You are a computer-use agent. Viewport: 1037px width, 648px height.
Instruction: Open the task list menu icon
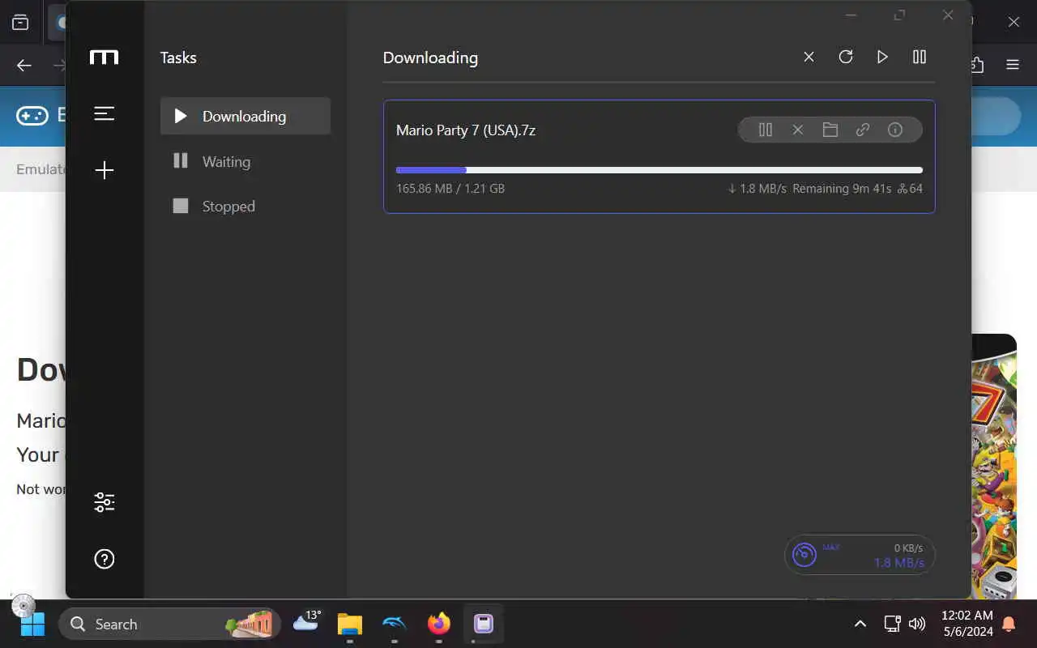click(x=105, y=113)
